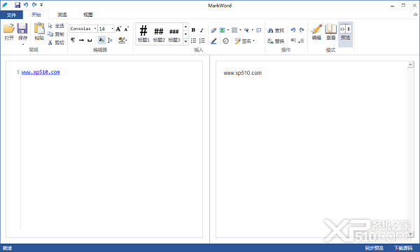Click 下载源码 in status bar
The width and height of the screenshot is (420, 252).
(x=403, y=248)
